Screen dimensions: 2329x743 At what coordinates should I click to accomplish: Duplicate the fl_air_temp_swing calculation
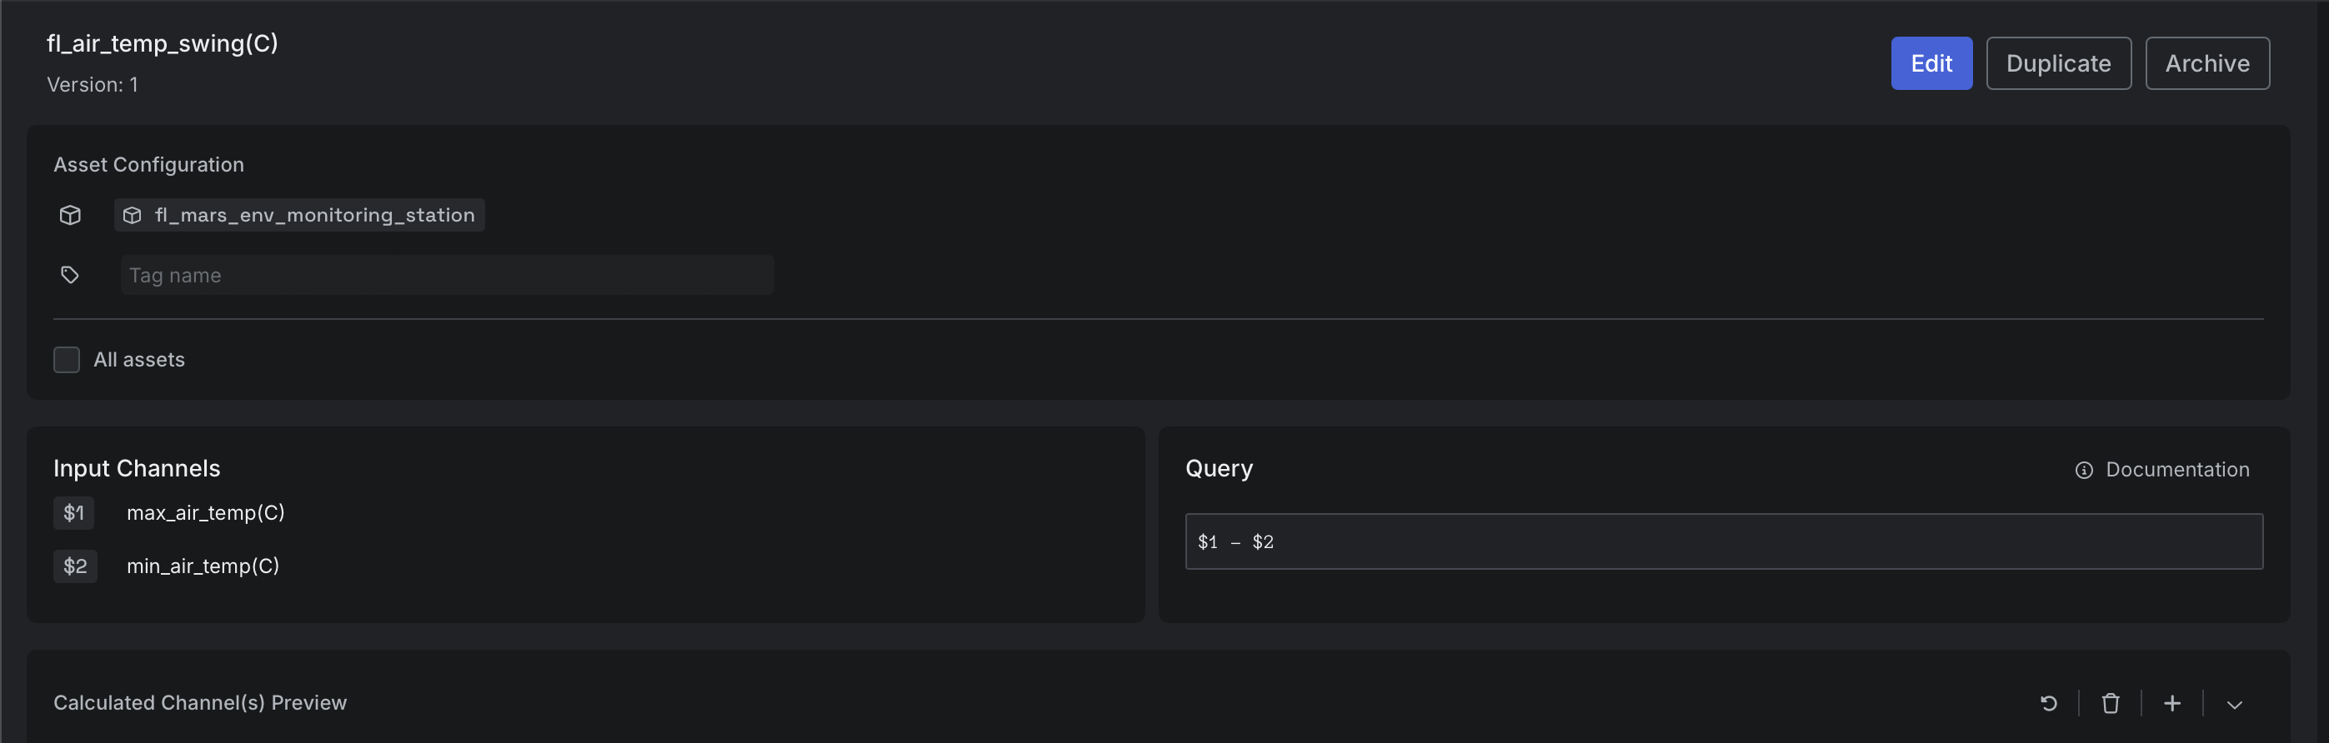click(2058, 63)
